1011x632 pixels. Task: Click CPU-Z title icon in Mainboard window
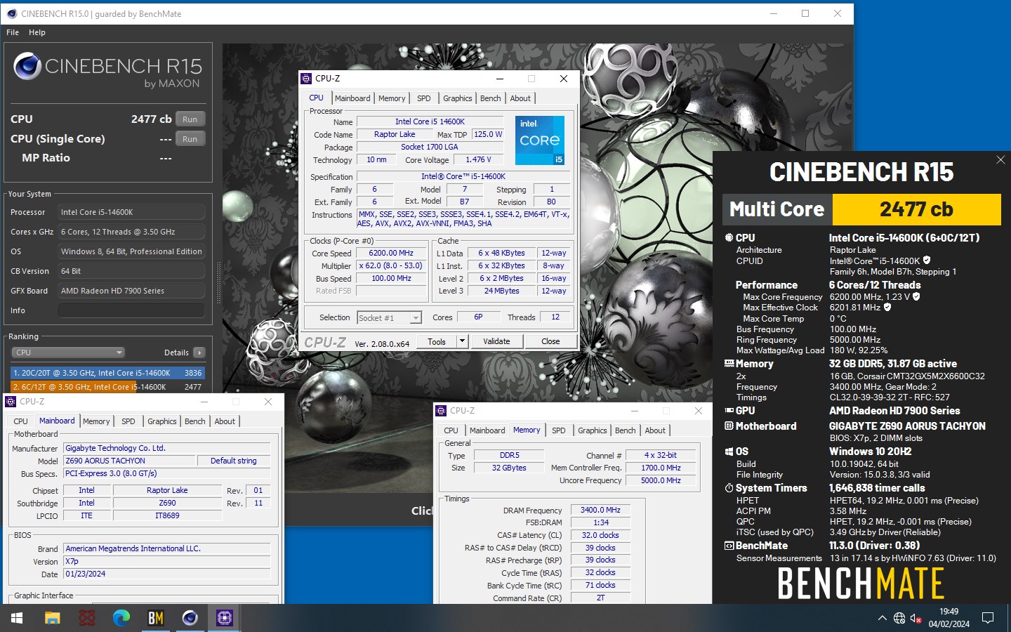(11, 402)
